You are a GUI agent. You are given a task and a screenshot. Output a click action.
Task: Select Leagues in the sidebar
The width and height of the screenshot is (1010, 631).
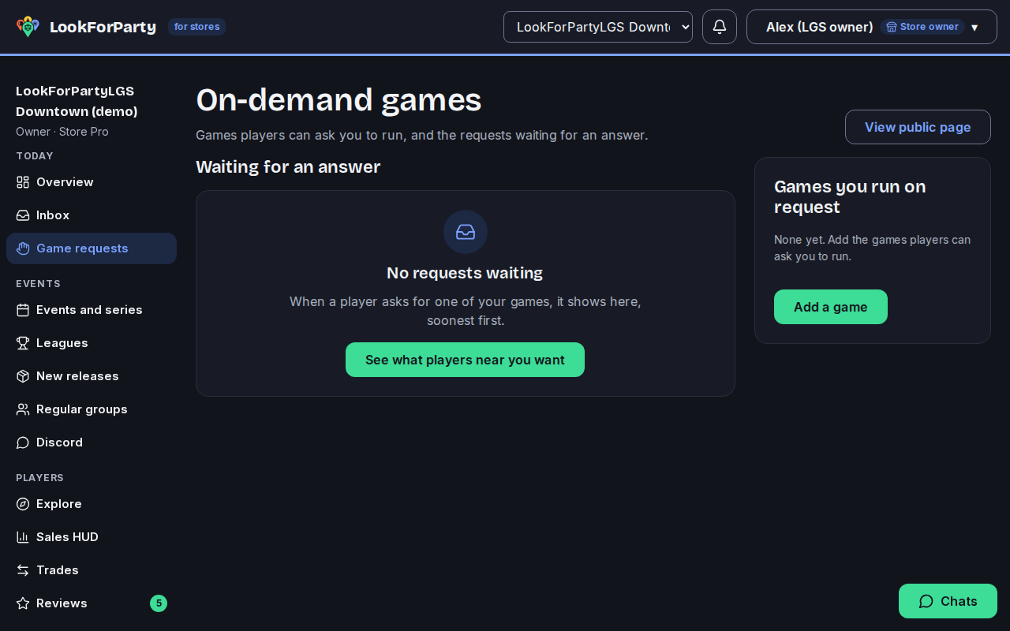pos(92,343)
